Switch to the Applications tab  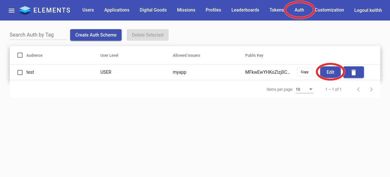coord(116,10)
